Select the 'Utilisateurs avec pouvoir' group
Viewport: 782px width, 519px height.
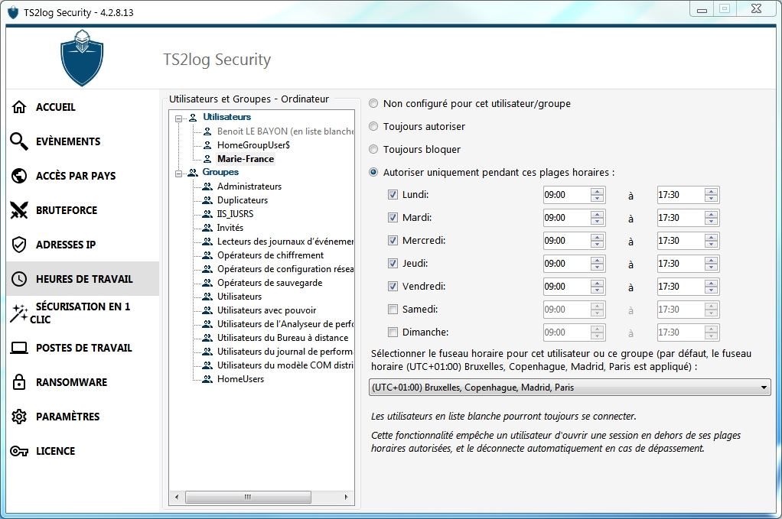267,310
